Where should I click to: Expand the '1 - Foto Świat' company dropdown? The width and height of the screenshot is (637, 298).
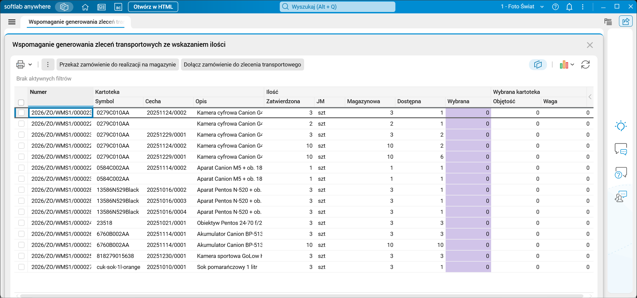tap(542, 7)
